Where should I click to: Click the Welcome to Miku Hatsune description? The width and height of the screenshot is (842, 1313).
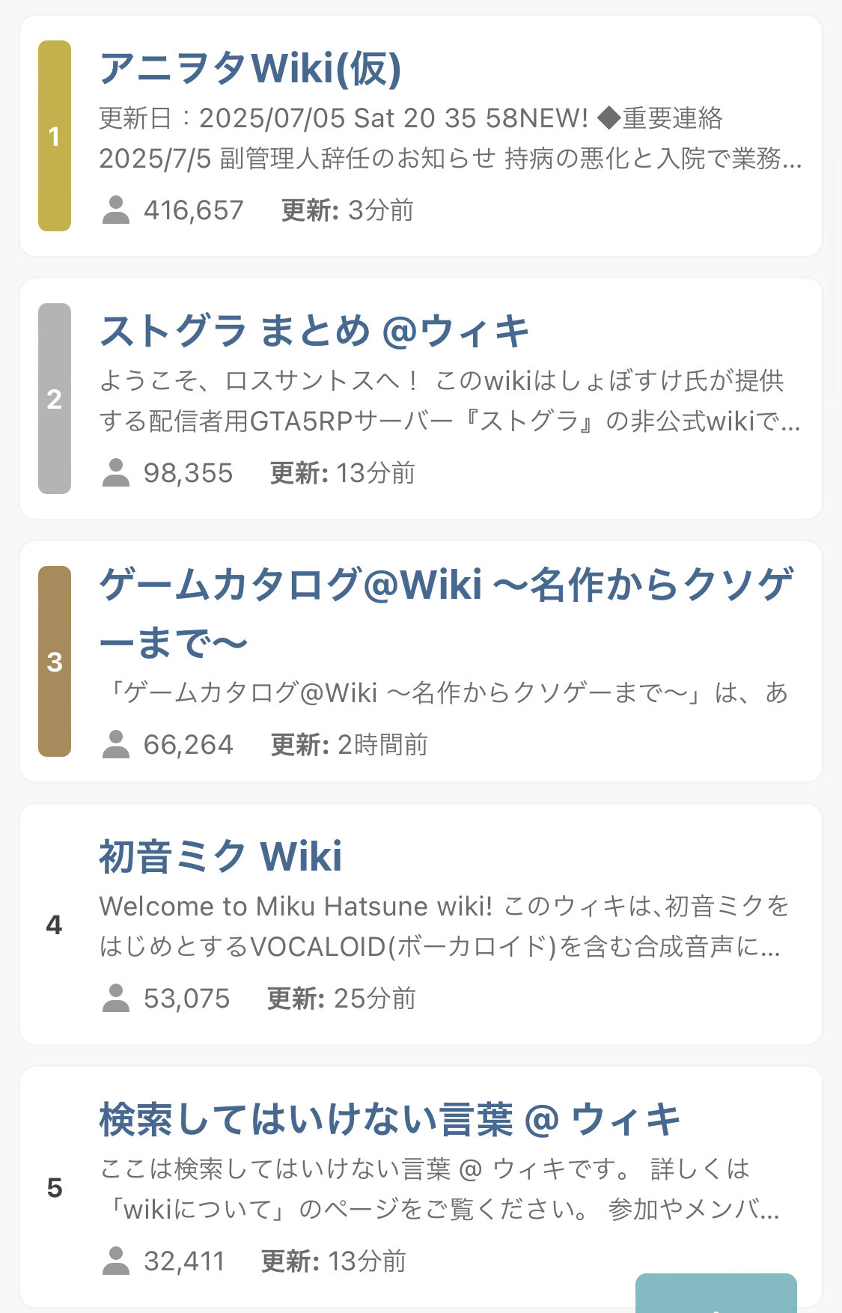pyautogui.click(x=445, y=927)
